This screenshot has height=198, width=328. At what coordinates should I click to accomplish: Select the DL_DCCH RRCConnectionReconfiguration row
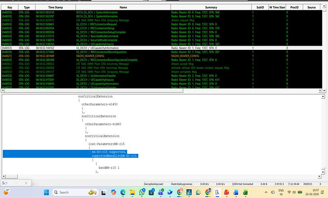[162, 52]
